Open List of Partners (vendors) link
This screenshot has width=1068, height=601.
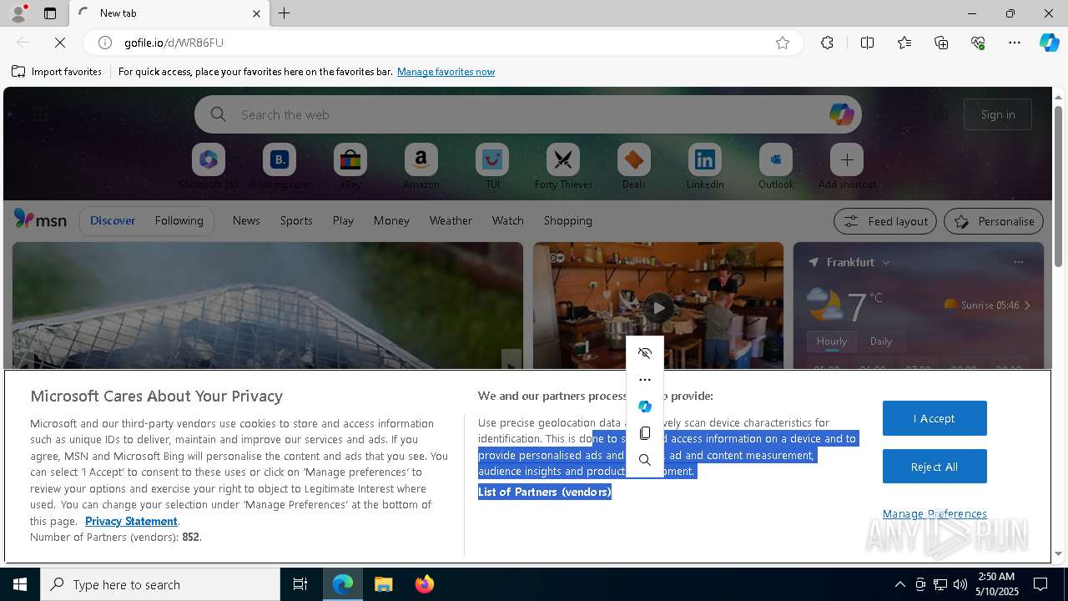coord(545,492)
